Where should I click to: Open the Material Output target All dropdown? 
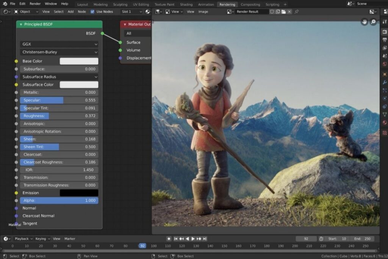(138, 33)
